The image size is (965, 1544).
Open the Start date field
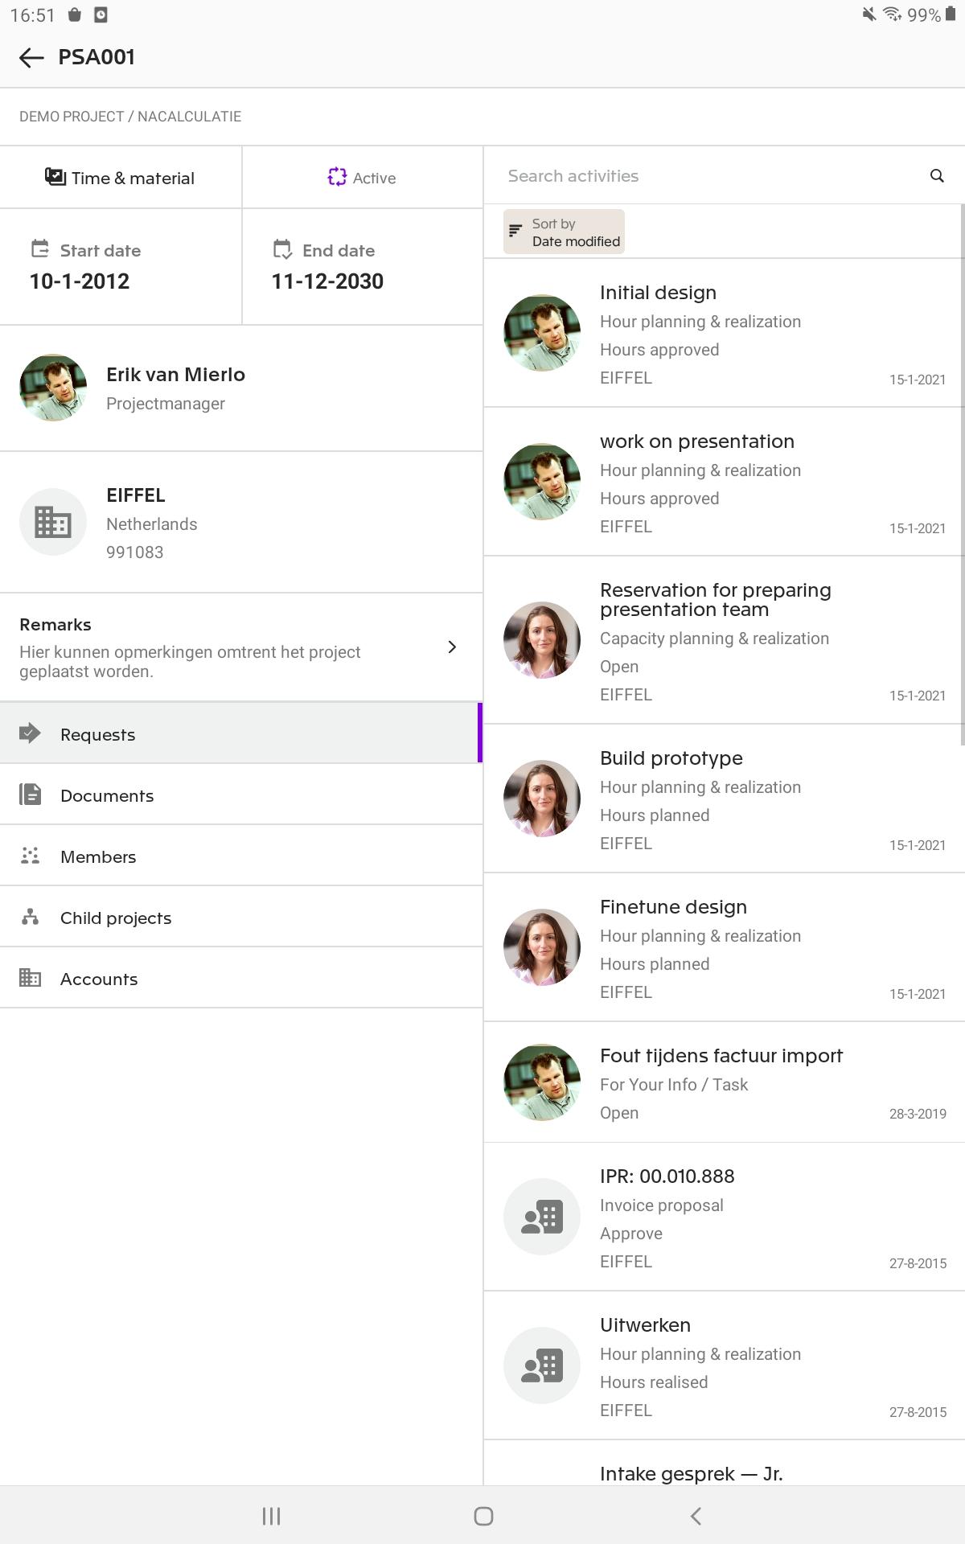coord(121,267)
